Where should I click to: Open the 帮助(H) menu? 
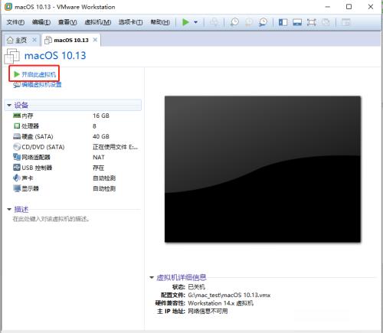click(160, 22)
